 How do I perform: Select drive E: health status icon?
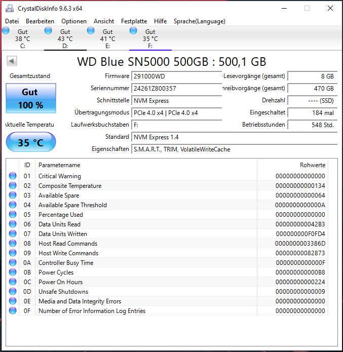[x=91, y=30]
